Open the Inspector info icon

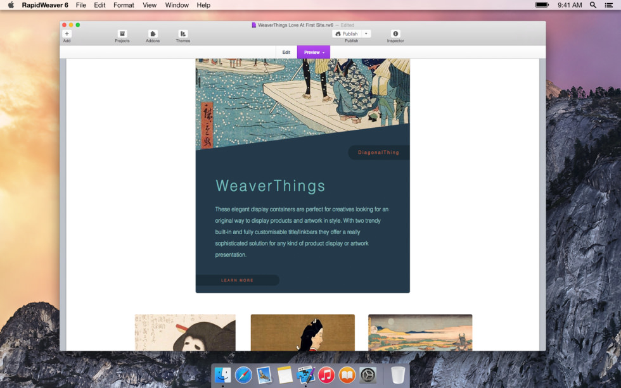point(395,34)
